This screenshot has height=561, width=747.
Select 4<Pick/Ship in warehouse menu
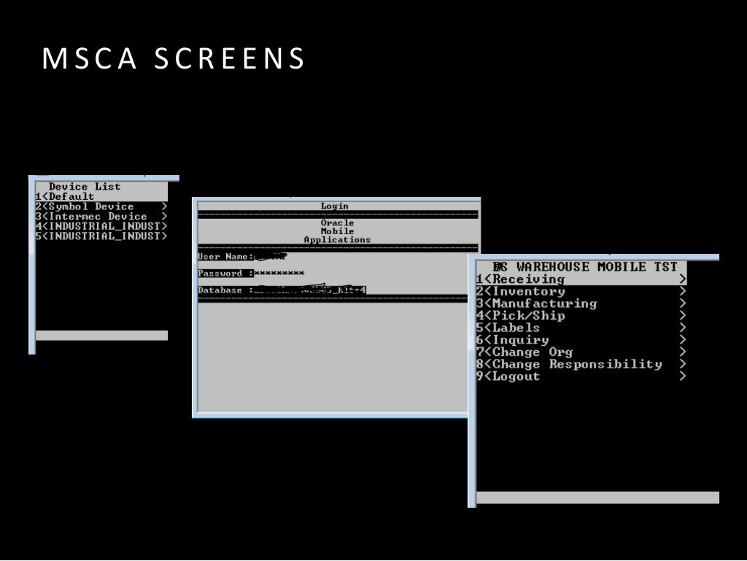coord(581,316)
